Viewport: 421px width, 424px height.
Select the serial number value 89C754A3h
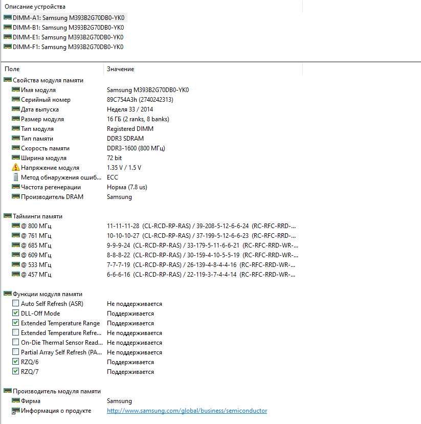pos(140,100)
